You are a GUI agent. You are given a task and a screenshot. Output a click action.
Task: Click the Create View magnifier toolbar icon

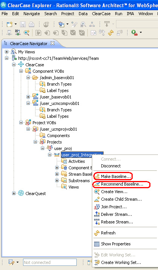27,32
